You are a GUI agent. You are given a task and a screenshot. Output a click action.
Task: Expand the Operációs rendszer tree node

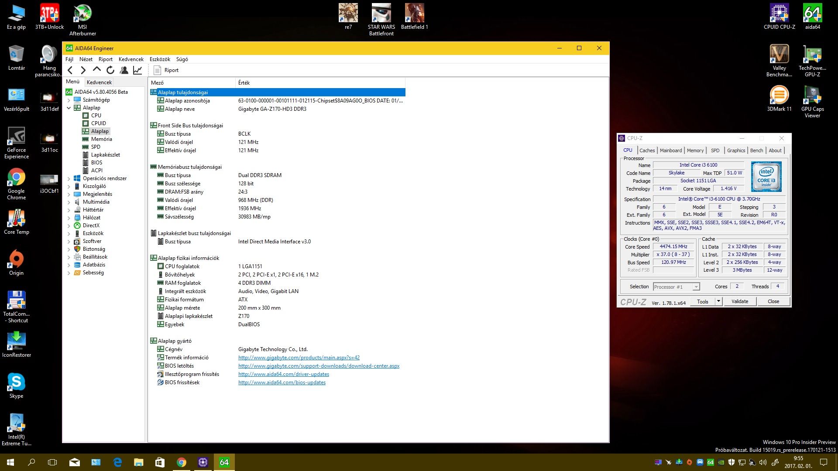tap(69, 178)
